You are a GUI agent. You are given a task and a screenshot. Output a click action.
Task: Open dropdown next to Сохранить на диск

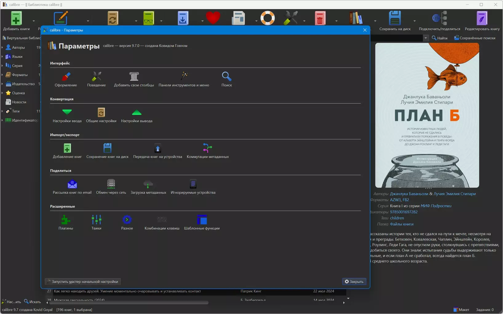coord(414,21)
